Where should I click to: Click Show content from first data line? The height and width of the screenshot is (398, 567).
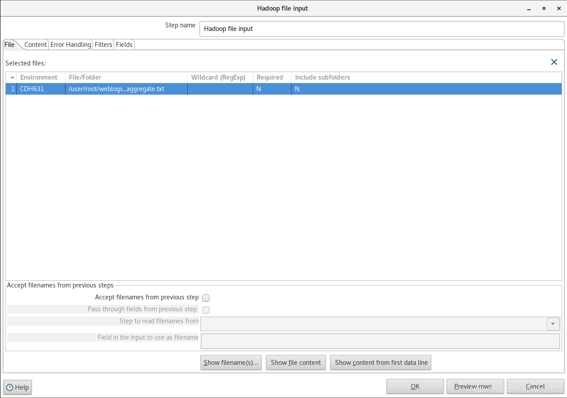pyautogui.click(x=381, y=363)
